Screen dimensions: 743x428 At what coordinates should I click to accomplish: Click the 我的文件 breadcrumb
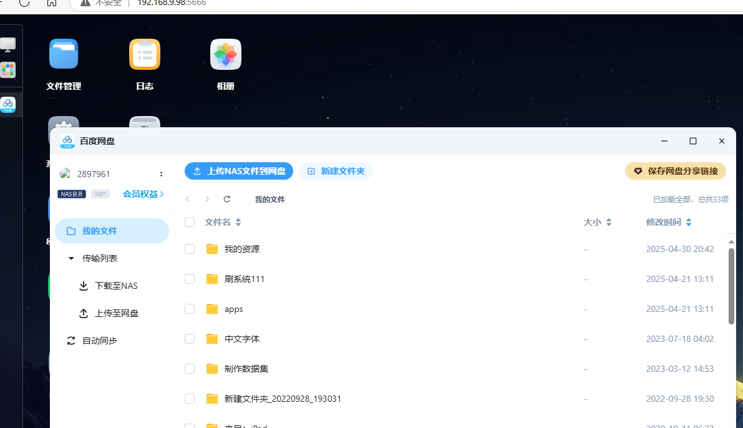pyautogui.click(x=270, y=200)
